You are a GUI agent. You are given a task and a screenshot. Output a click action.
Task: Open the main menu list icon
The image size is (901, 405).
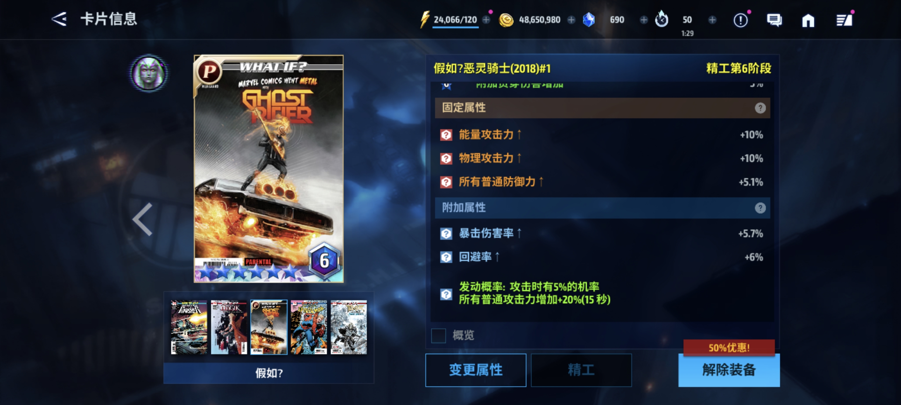pyautogui.click(x=844, y=20)
